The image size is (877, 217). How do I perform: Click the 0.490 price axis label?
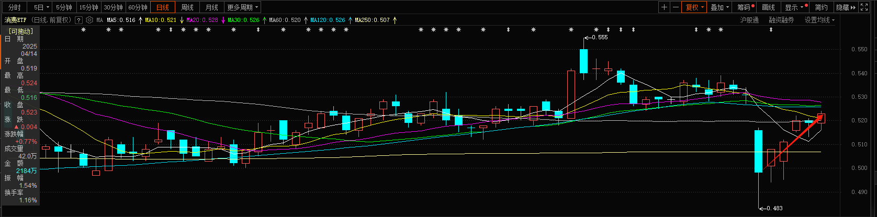859,192
